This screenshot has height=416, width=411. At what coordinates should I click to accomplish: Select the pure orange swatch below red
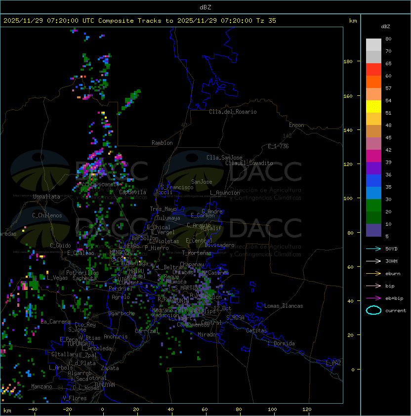373,82
